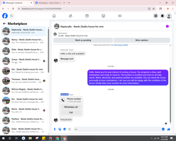Reload the page with refresh icon

click(13, 9)
